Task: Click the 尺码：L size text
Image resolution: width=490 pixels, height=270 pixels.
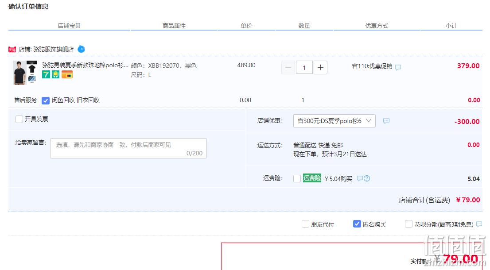Action: tap(141, 75)
